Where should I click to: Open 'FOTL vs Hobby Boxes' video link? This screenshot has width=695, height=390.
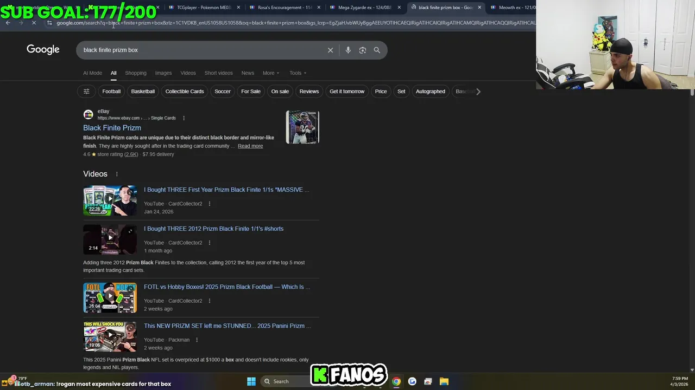(227, 287)
